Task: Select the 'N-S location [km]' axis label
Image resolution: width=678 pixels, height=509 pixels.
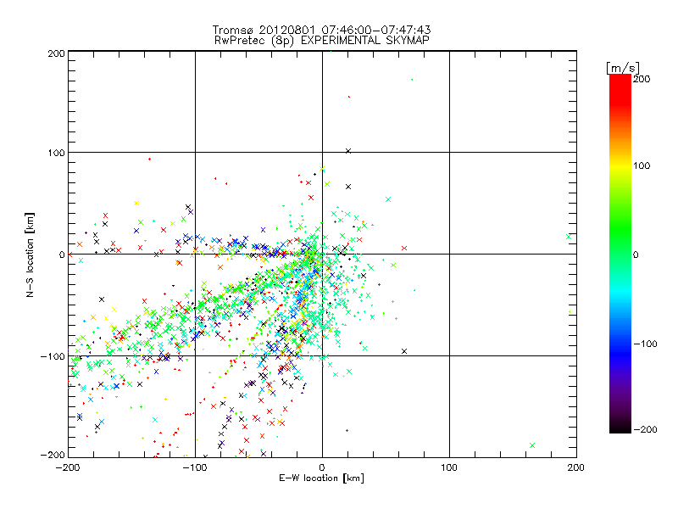Action: pyautogui.click(x=30, y=255)
